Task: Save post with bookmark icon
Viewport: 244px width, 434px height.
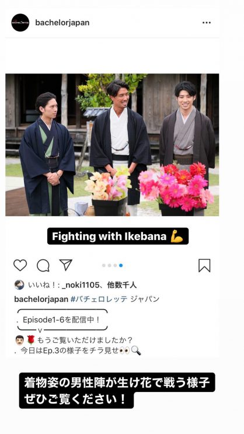Action: click(x=204, y=265)
